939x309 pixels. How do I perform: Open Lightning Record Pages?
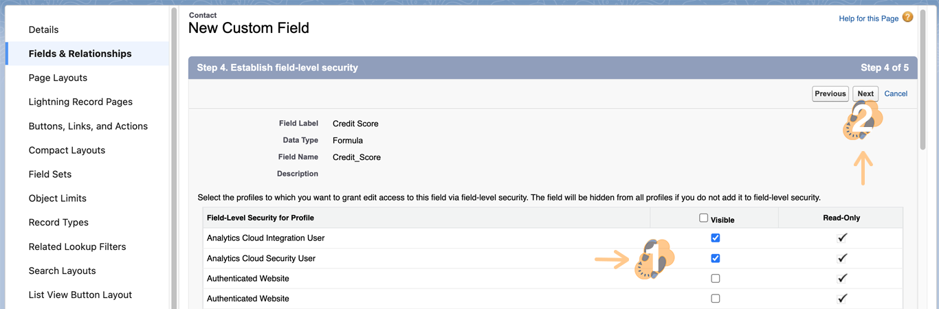[x=80, y=102]
